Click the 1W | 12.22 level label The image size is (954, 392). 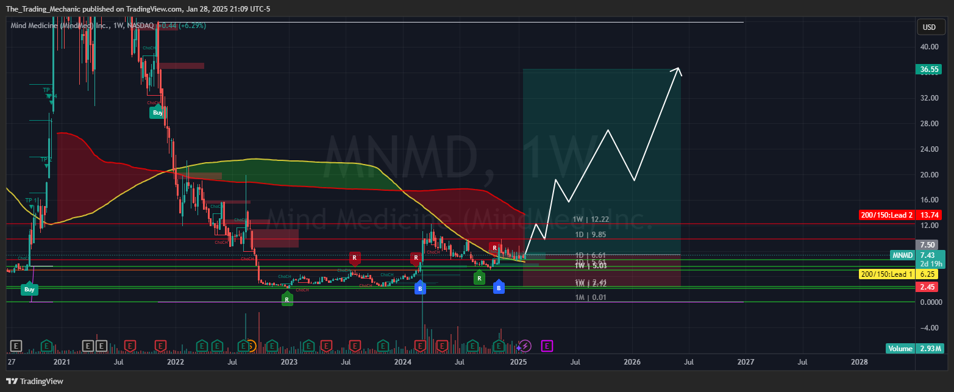[x=589, y=219]
